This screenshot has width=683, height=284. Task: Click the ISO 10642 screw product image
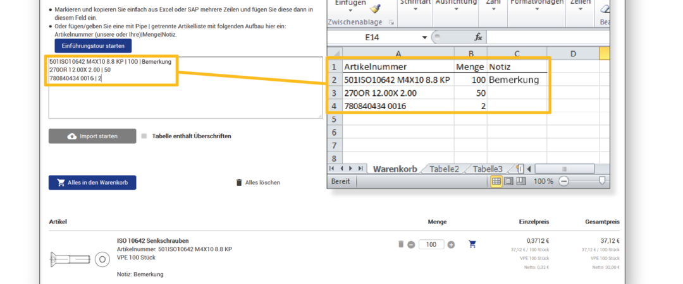[x=80, y=259]
